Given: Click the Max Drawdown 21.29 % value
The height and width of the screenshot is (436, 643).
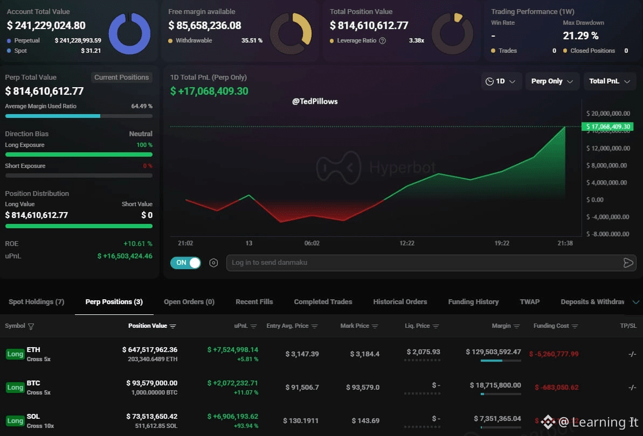Looking at the screenshot, I should coord(580,36).
